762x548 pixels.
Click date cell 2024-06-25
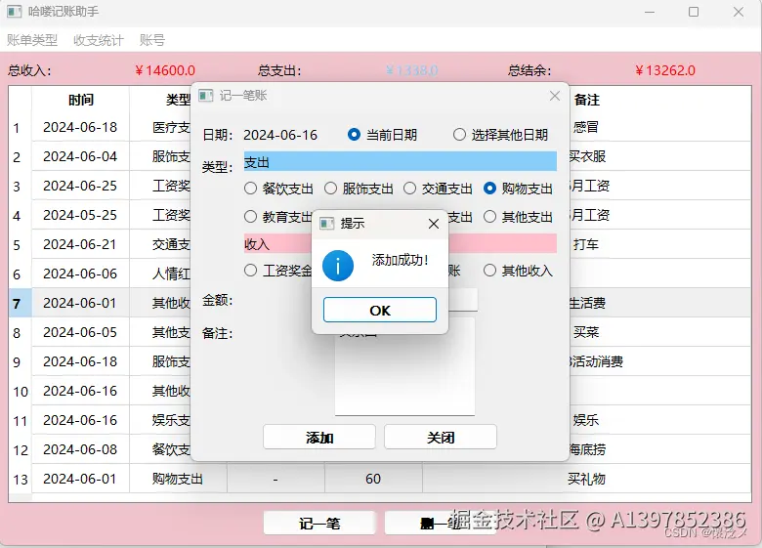pyautogui.click(x=81, y=186)
